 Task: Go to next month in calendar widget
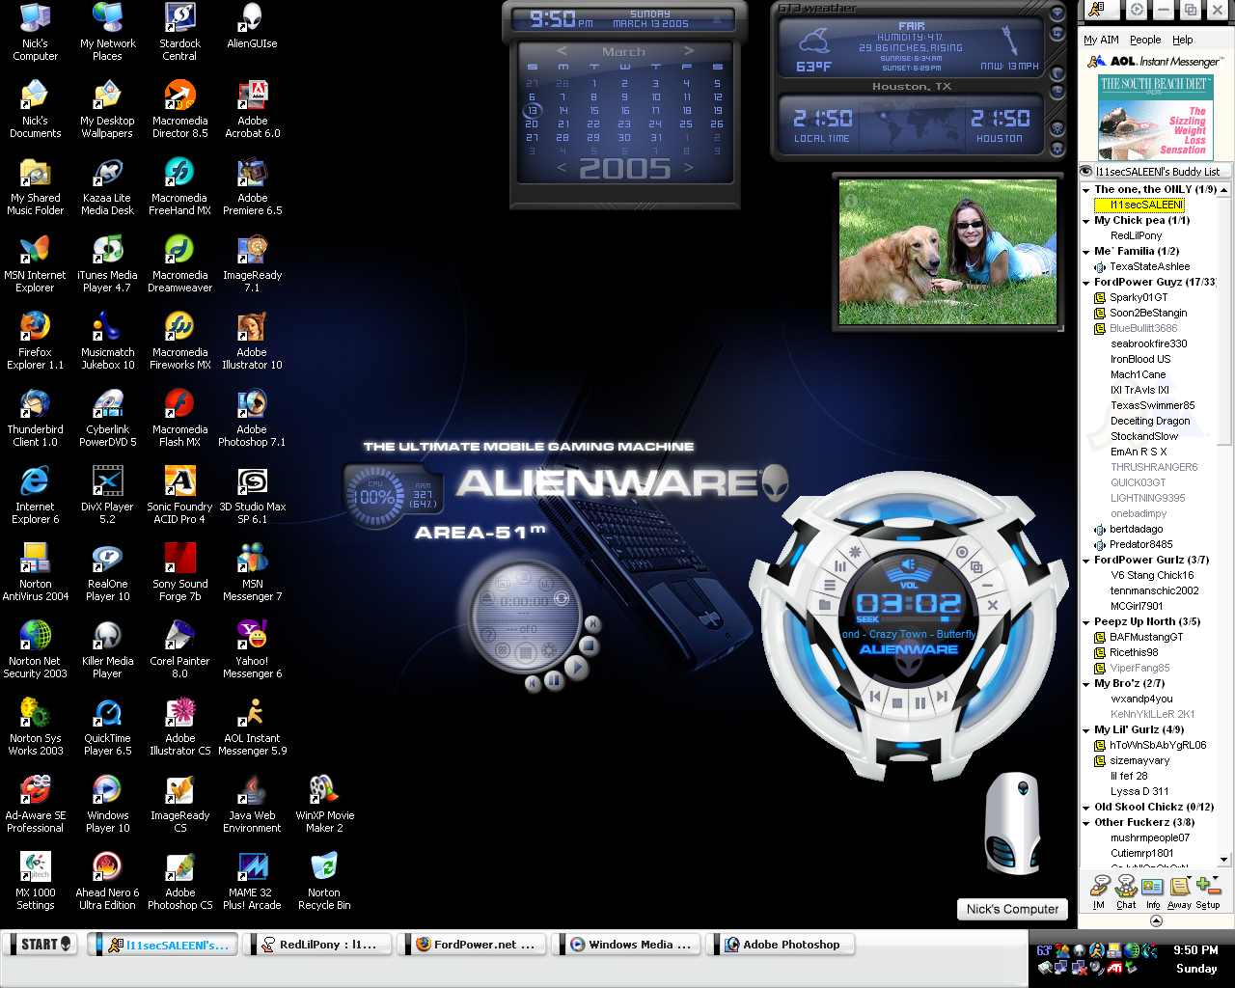pyautogui.click(x=688, y=51)
